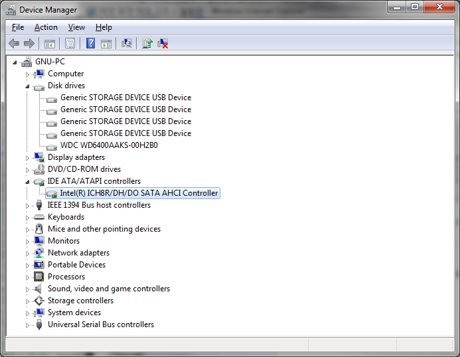Open the File menu
Screen dimensions: 460x357
point(18,27)
